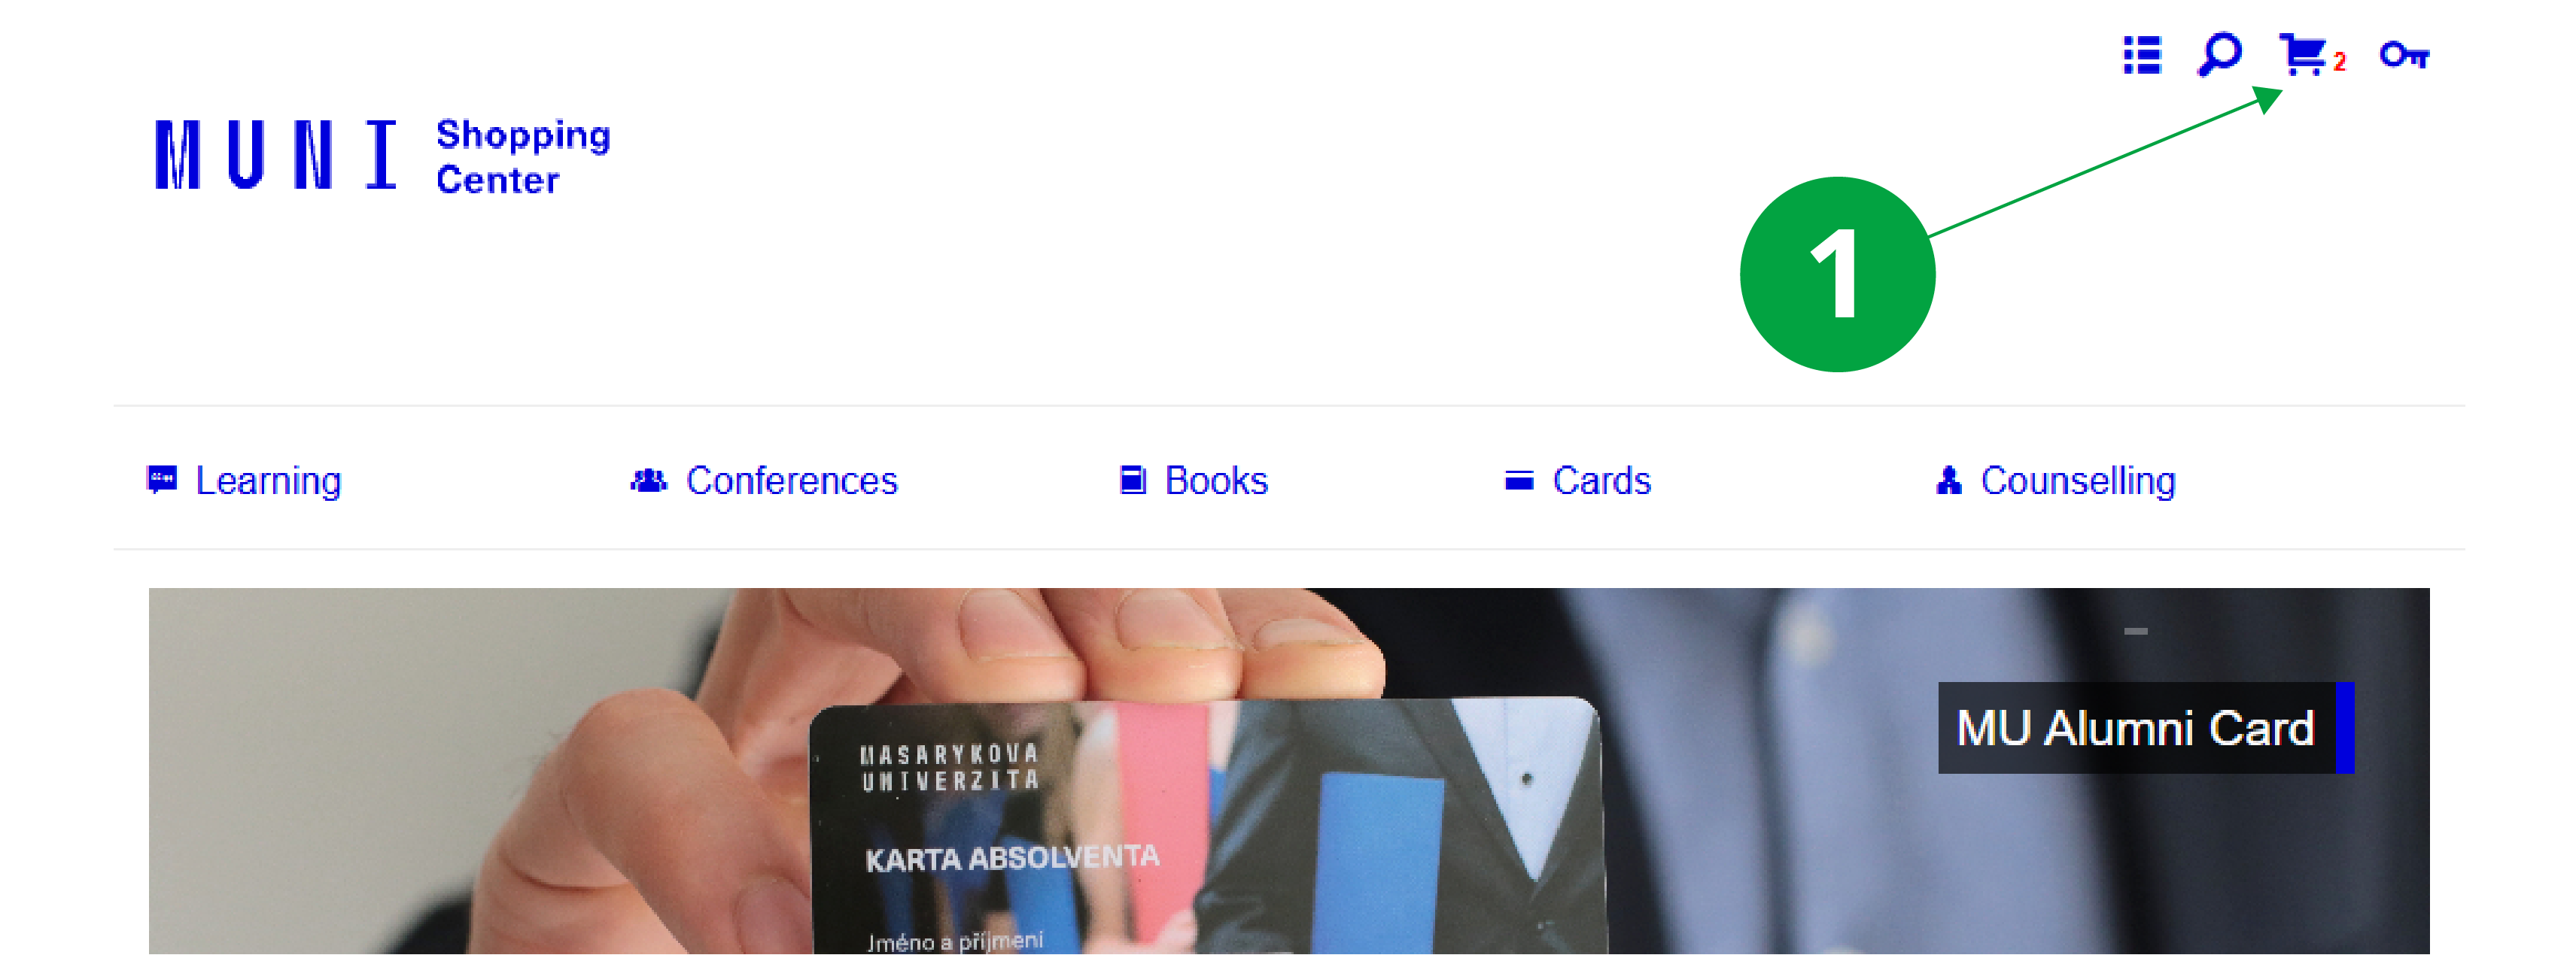Click the red cart item count badge
Screen dimensions: 2576x955
click(2339, 62)
